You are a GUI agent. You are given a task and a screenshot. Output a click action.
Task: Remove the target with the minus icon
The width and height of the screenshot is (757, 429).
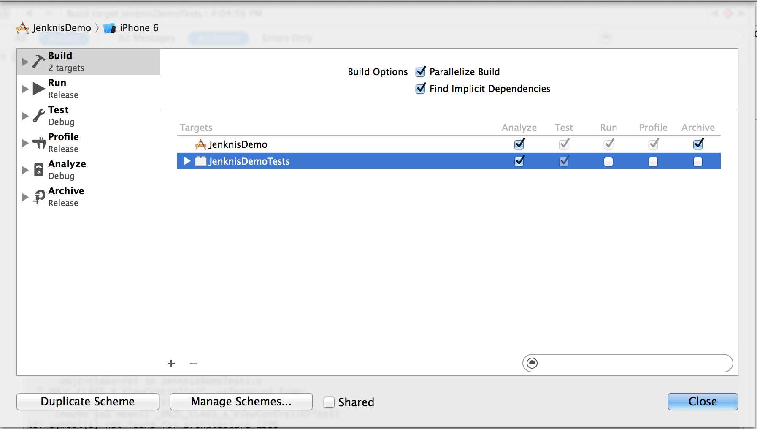click(193, 364)
